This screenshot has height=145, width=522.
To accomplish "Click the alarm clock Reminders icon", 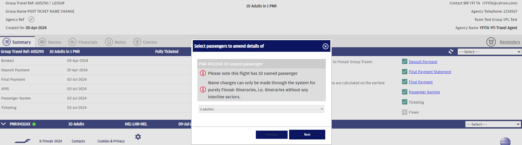I will tap(491, 42).
